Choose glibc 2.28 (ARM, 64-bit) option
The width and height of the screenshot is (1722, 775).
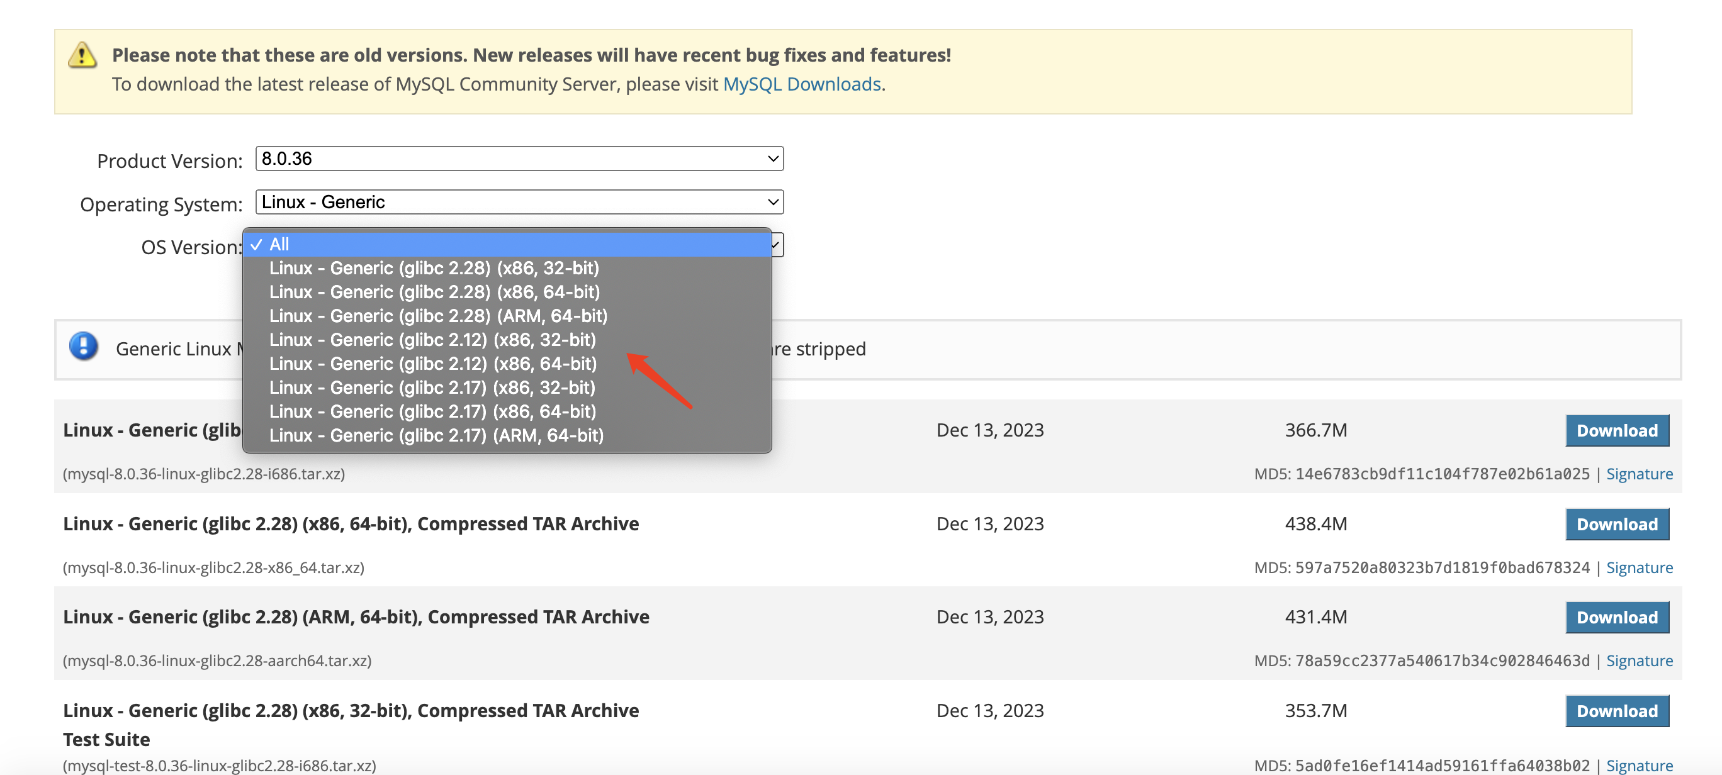[x=507, y=316]
